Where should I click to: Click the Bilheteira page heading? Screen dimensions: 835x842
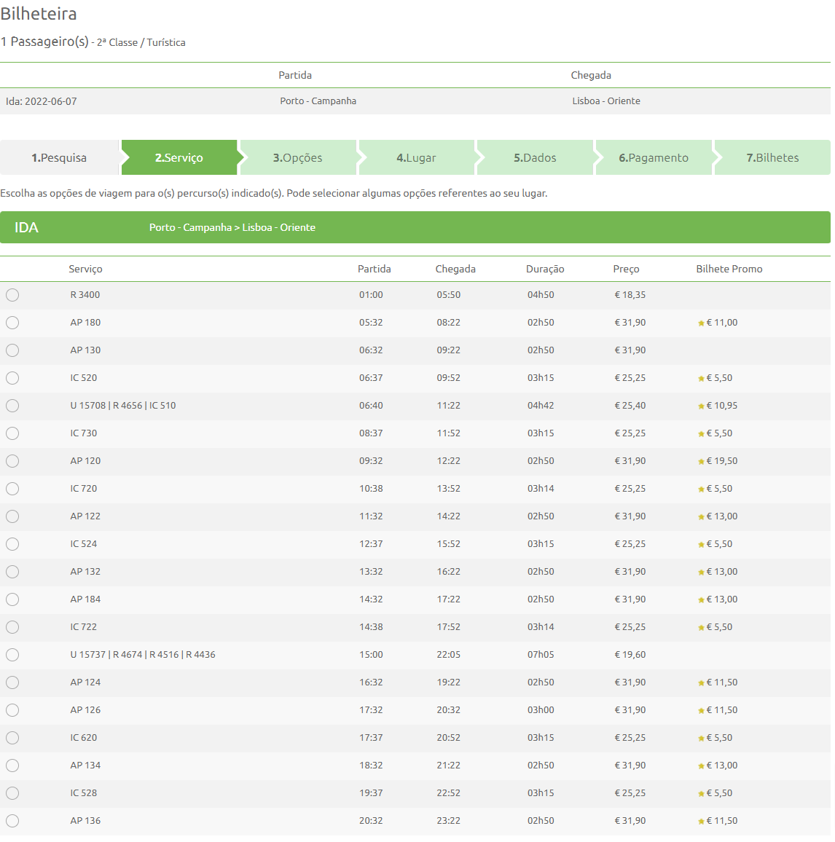(39, 13)
